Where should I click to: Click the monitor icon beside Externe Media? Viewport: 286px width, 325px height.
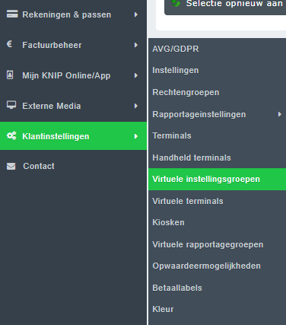[11, 105]
